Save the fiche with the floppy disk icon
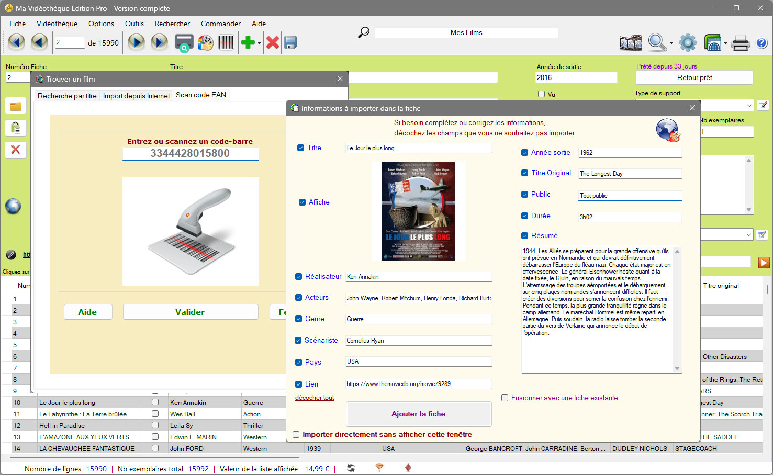 [x=290, y=42]
